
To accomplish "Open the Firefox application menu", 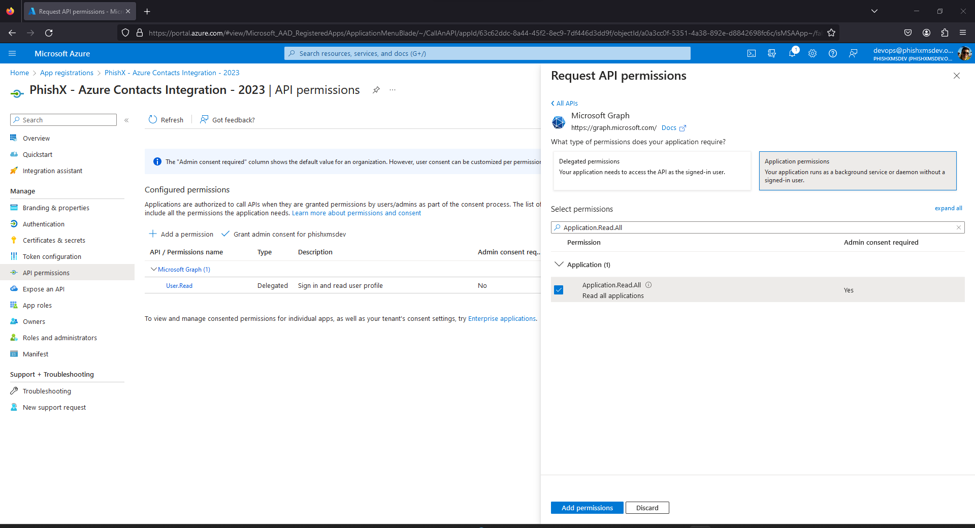I will click(963, 33).
